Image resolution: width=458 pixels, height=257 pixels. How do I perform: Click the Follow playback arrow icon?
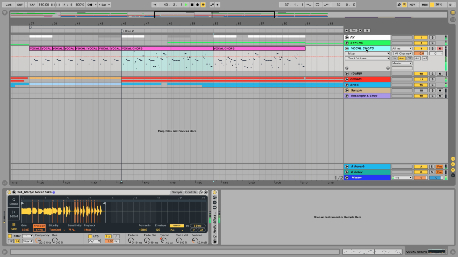[155, 5]
